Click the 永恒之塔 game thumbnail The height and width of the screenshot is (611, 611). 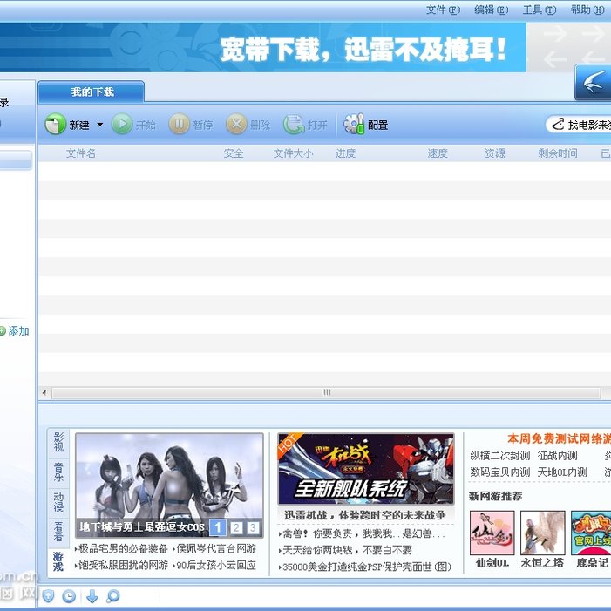click(542, 533)
